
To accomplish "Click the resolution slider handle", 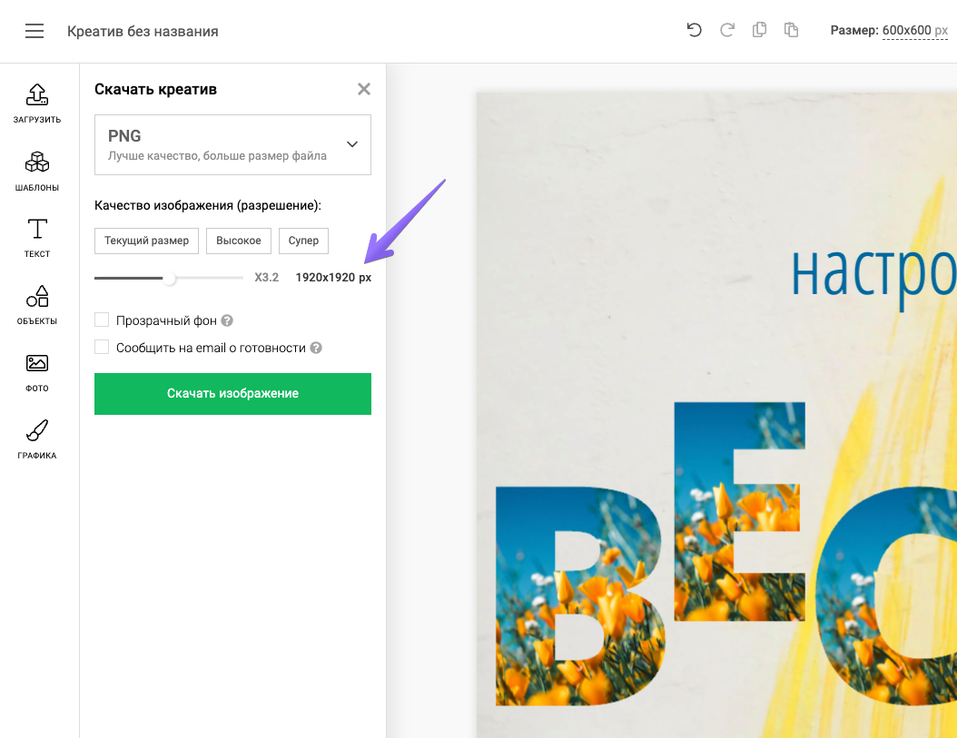I will tap(170, 278).
